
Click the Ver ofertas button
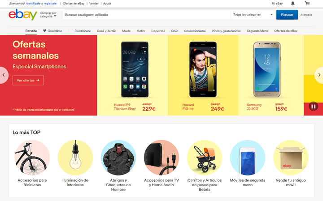tap(28, 81)
